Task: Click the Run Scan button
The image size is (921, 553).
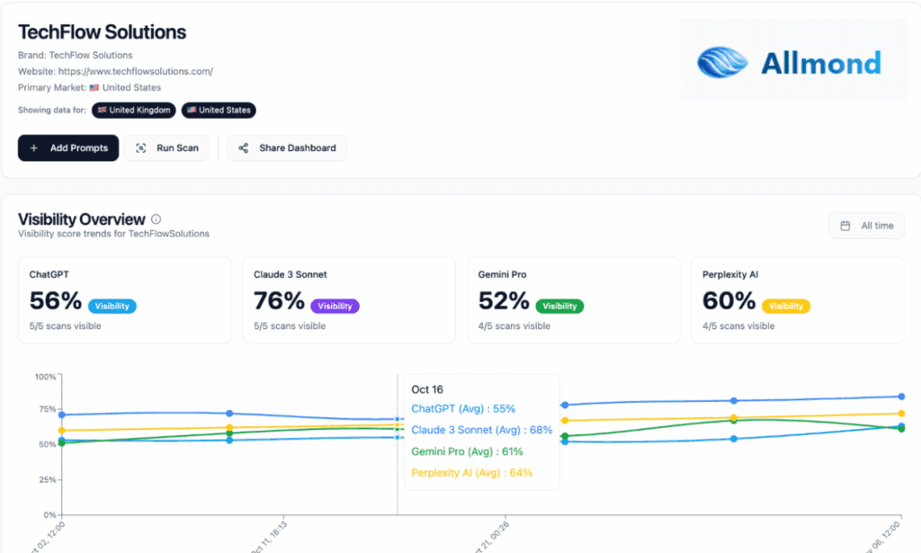Action: point(166,148)
